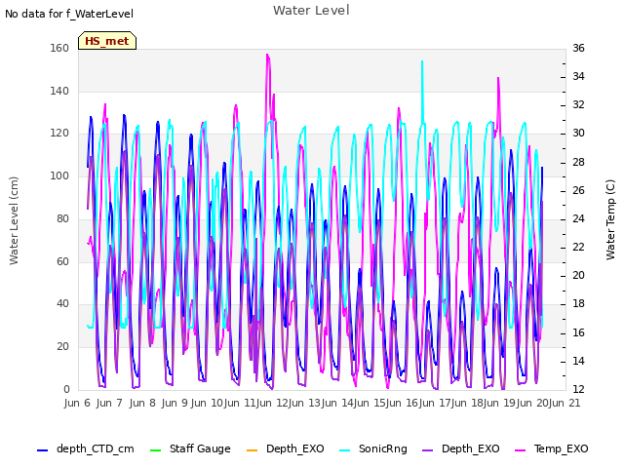Click the 24 tick on temperature axis
The width and height of the screenshot is (624, 468).
click(578, 218)
